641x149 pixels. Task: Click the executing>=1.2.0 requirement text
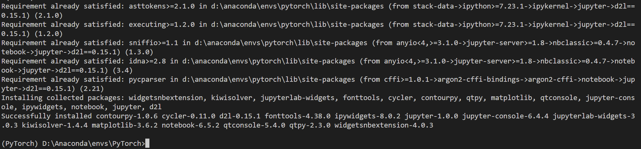(162, 25)
